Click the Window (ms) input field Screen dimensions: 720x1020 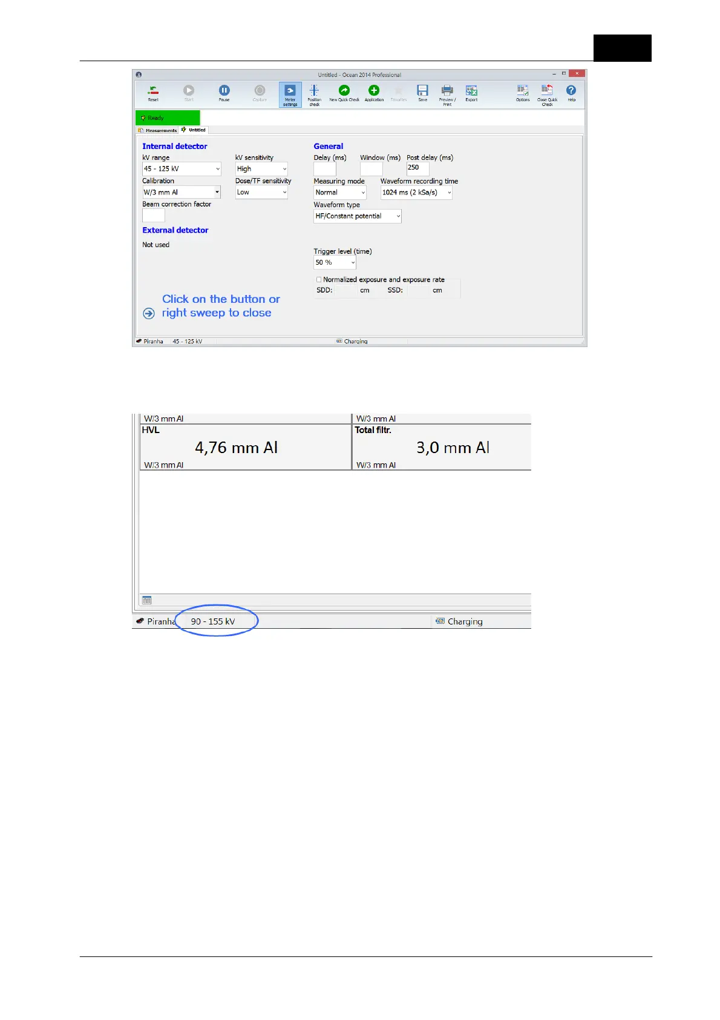click(371, 169)
